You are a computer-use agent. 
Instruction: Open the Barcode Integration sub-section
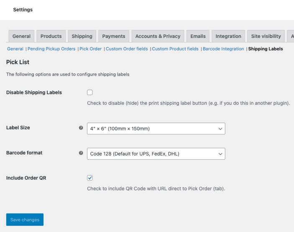point(223,49)
